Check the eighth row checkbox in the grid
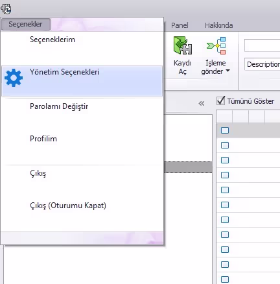This screenshot has width=280, height=284. (x=225, y=235)
